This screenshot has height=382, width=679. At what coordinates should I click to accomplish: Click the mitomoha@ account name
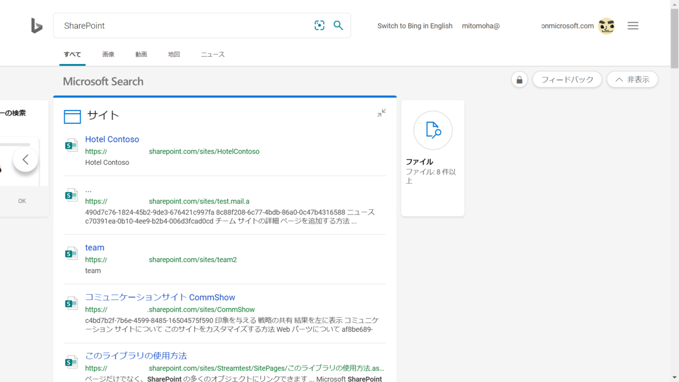[x=481, y=26]
